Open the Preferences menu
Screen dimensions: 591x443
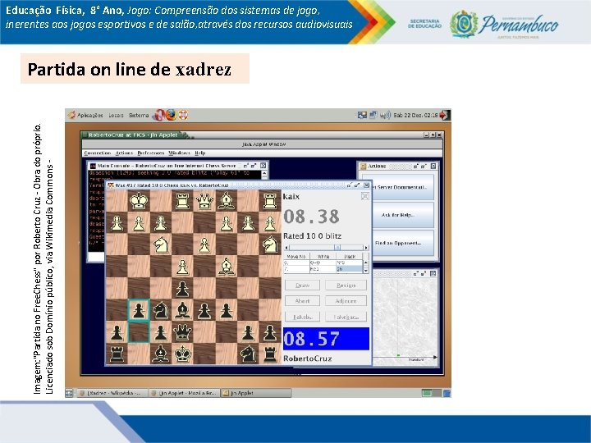pyautogui.click(x=151, y=153)
